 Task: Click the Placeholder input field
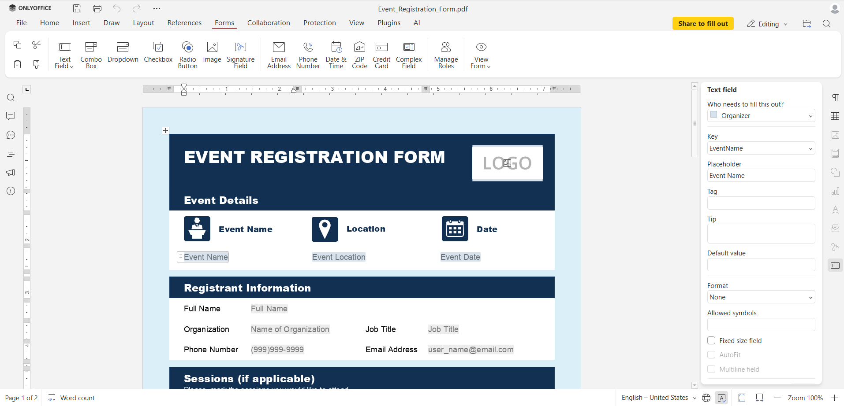click(761, 176)
